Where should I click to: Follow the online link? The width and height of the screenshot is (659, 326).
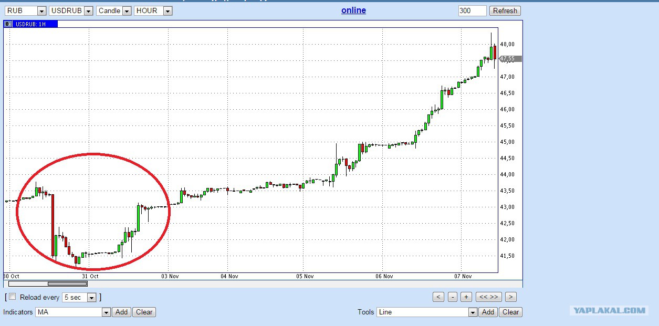(353, 10)
